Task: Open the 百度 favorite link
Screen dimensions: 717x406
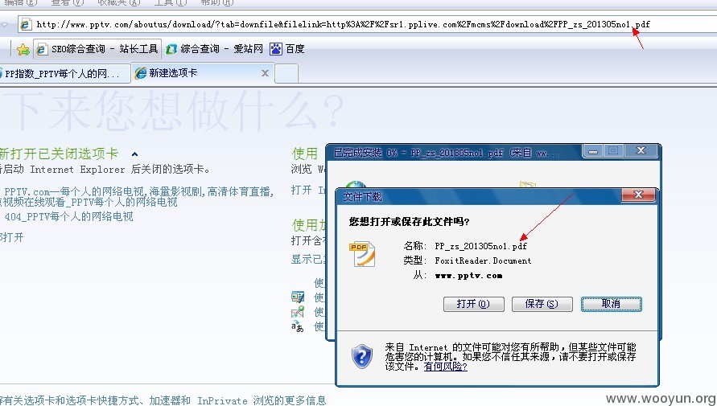Action: [x=287, y=49]
